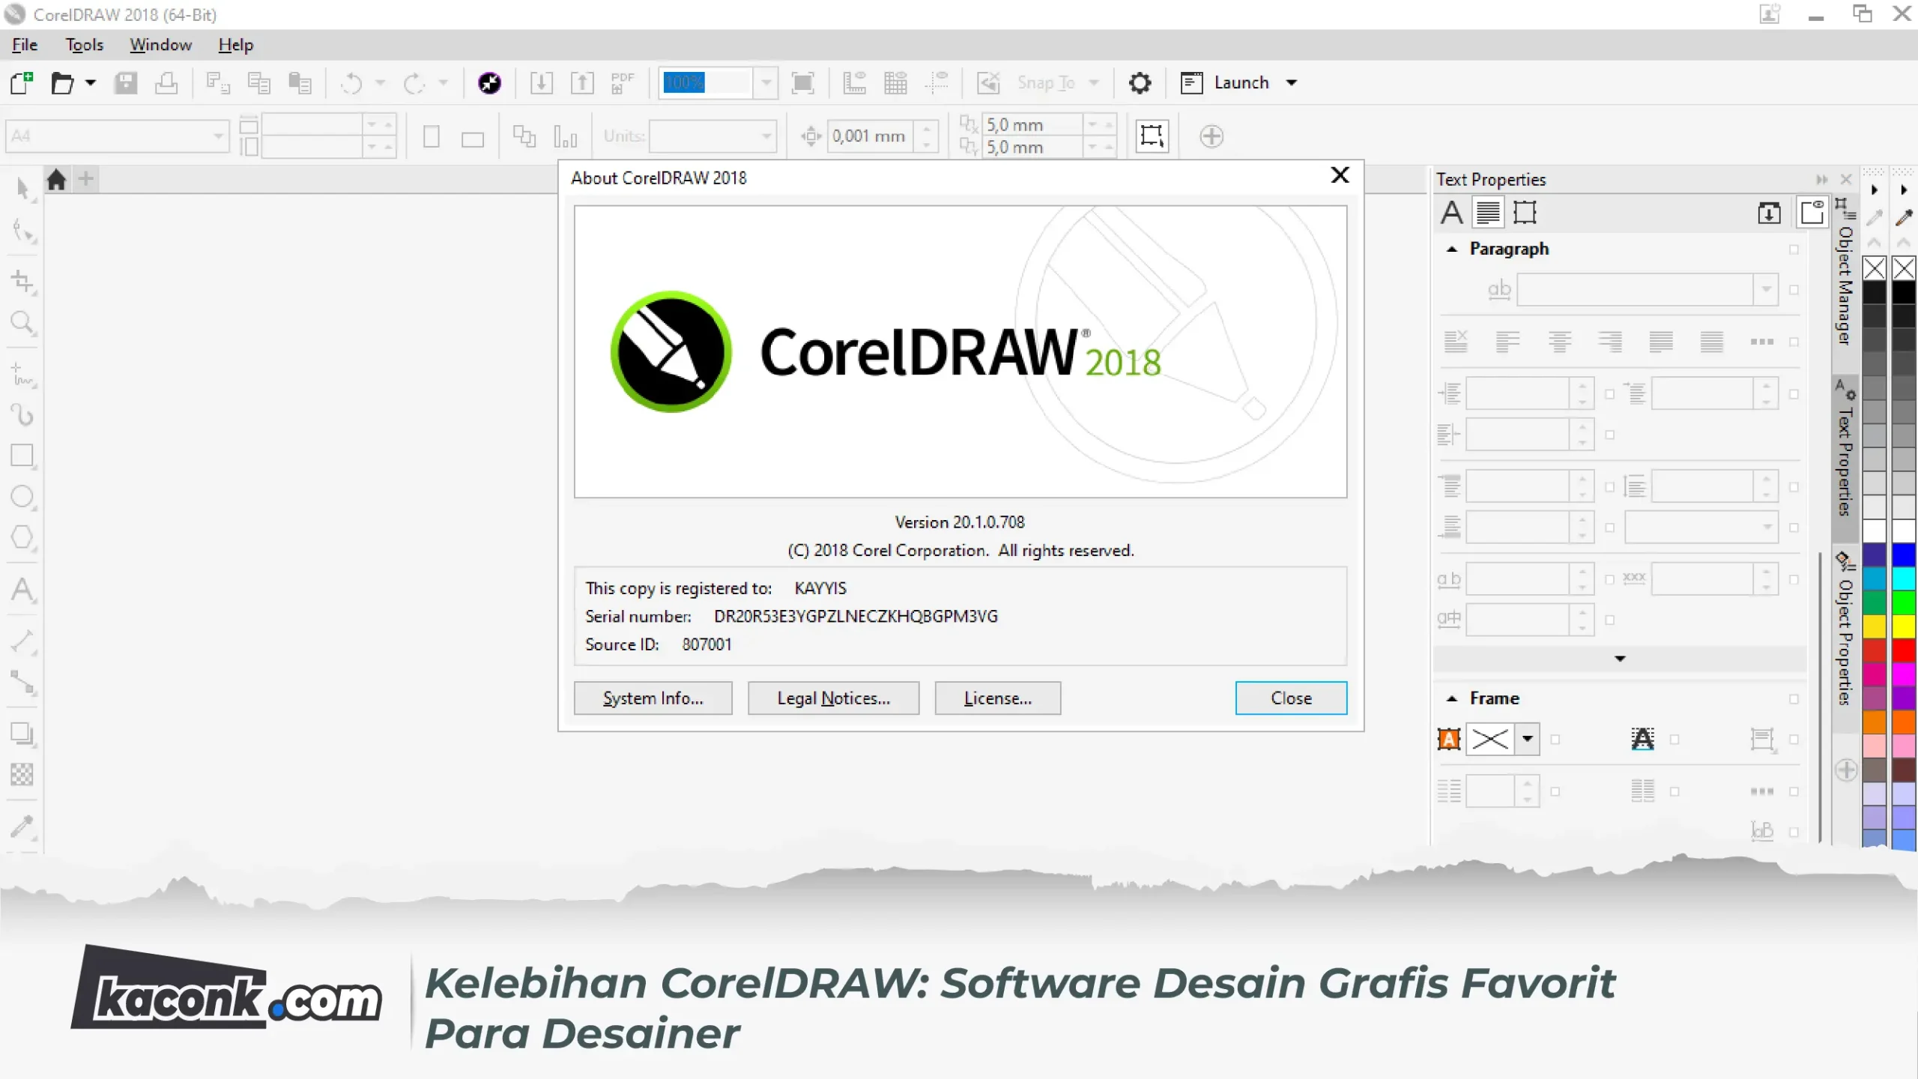The image size is (1918, 1079).
Task: Toggle portrait page orientation
Action: pyautogui.click(x=432, y=136)
